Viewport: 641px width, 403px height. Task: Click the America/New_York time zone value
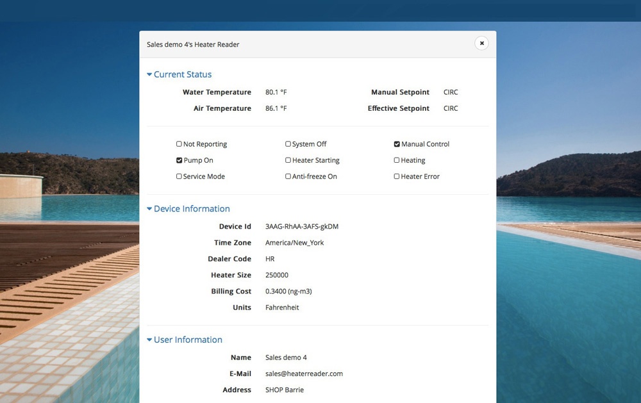click(x=295, y=243)
